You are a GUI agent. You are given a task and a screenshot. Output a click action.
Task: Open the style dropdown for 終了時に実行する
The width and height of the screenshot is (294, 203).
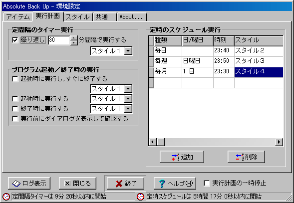(x=128, y=109)
